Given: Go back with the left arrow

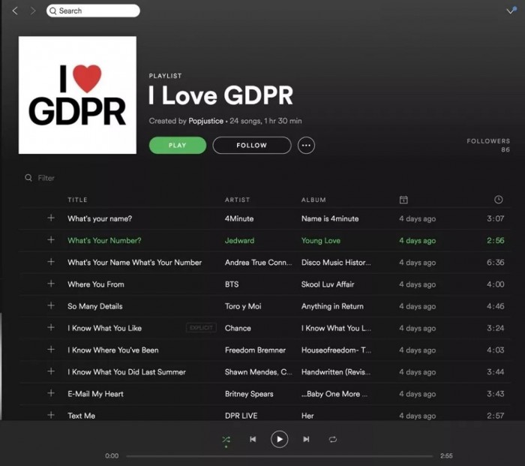Looking at the screenshot, I should 15,11.
